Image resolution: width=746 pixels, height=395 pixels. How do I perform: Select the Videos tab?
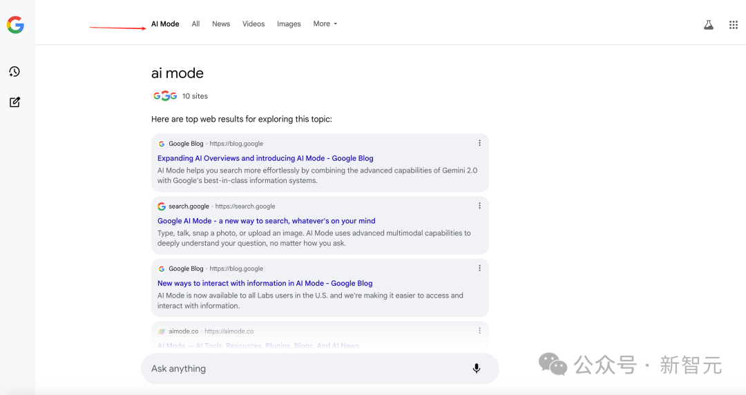click(254, 24)
